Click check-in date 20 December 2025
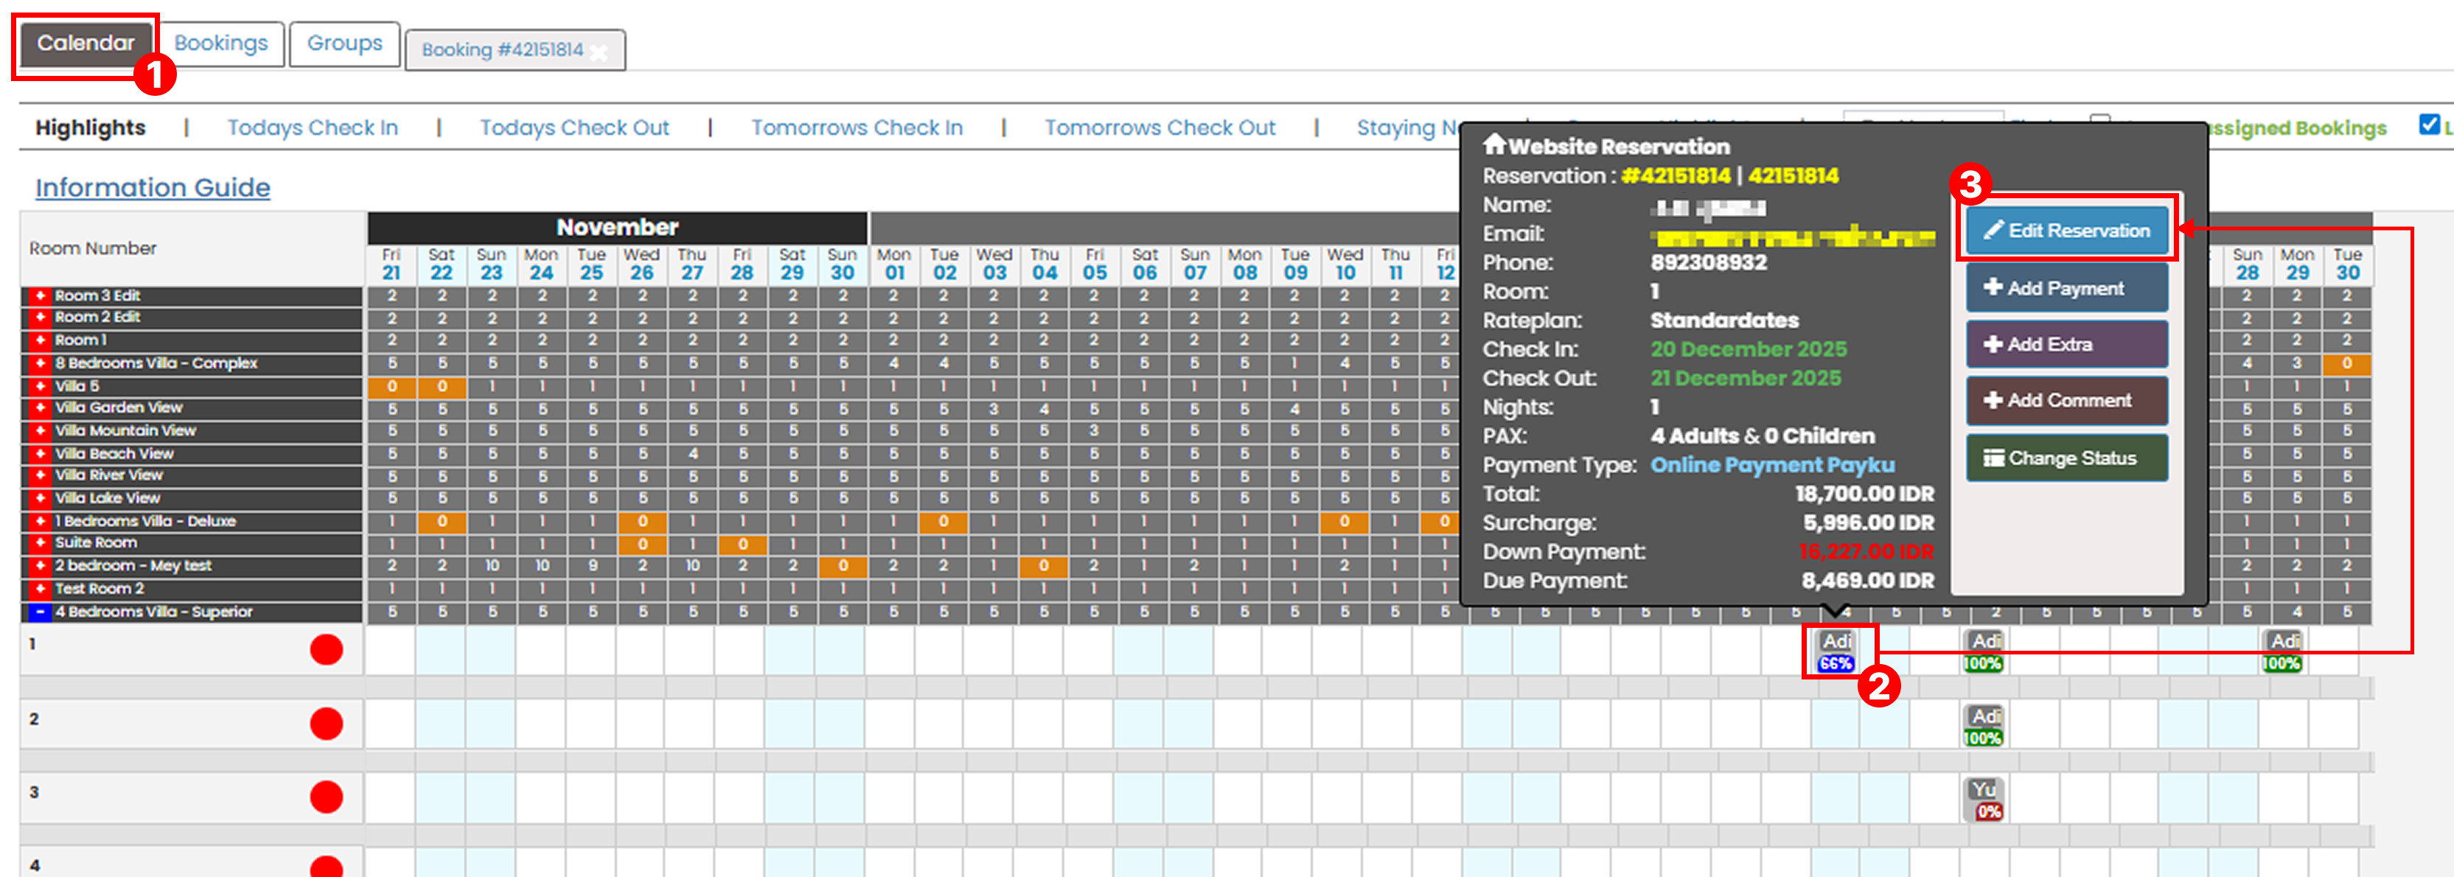Screen dimensions: 2454x877 click(x=1748, y=349)
